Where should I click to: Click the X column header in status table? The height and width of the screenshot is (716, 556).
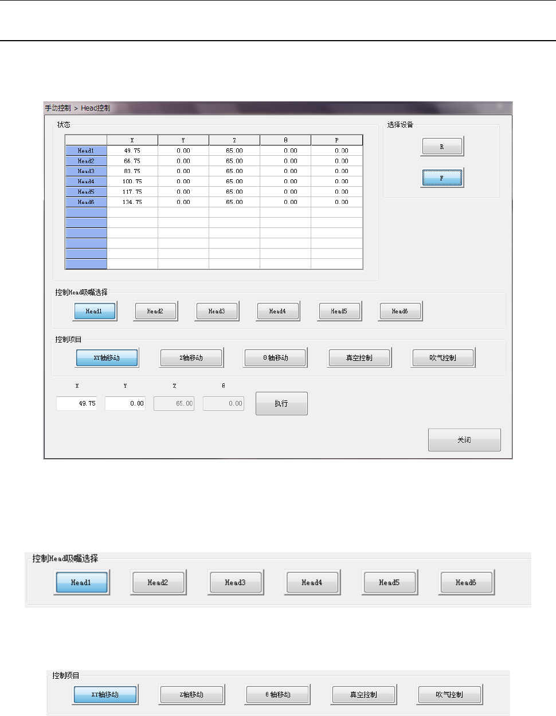[x=132, y=140]
